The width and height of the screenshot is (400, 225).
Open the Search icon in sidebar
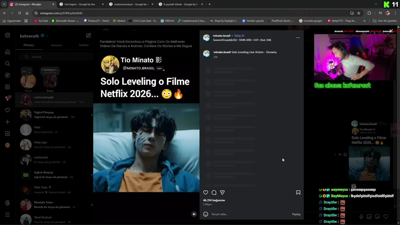pyautogui.click(x=7, y=63)
